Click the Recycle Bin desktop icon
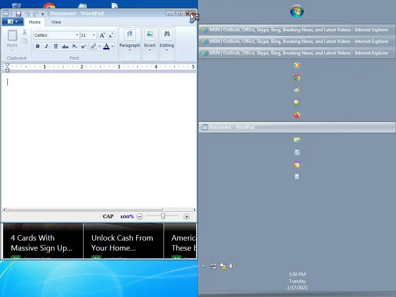 point(16,5)
